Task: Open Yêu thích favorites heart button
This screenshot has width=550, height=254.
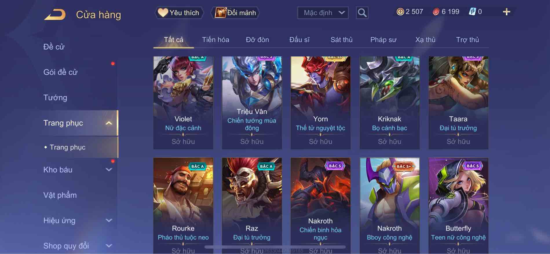Action: pos(179,13)
